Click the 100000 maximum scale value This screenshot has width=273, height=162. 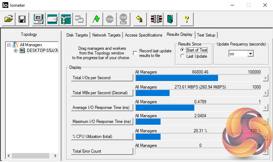[254, 72]
